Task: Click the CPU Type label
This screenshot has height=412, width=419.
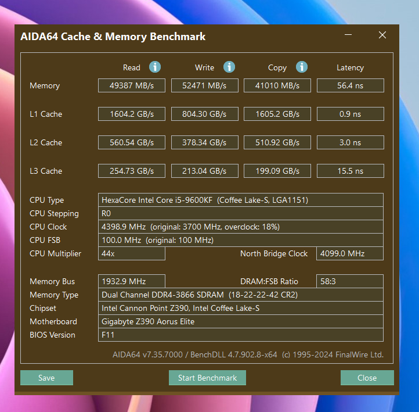Action: 47,200
